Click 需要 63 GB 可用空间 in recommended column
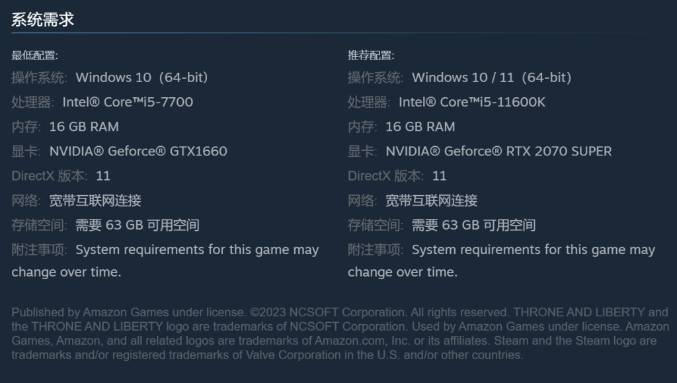677x383 pixels. (473, 226)
